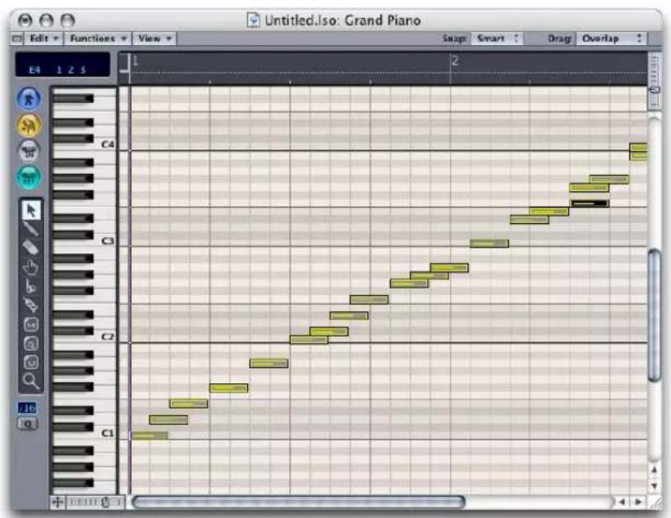Screen dimensions: 671x518
Task: Select the tool between Finger and Glue
Action: click(31, 286)
